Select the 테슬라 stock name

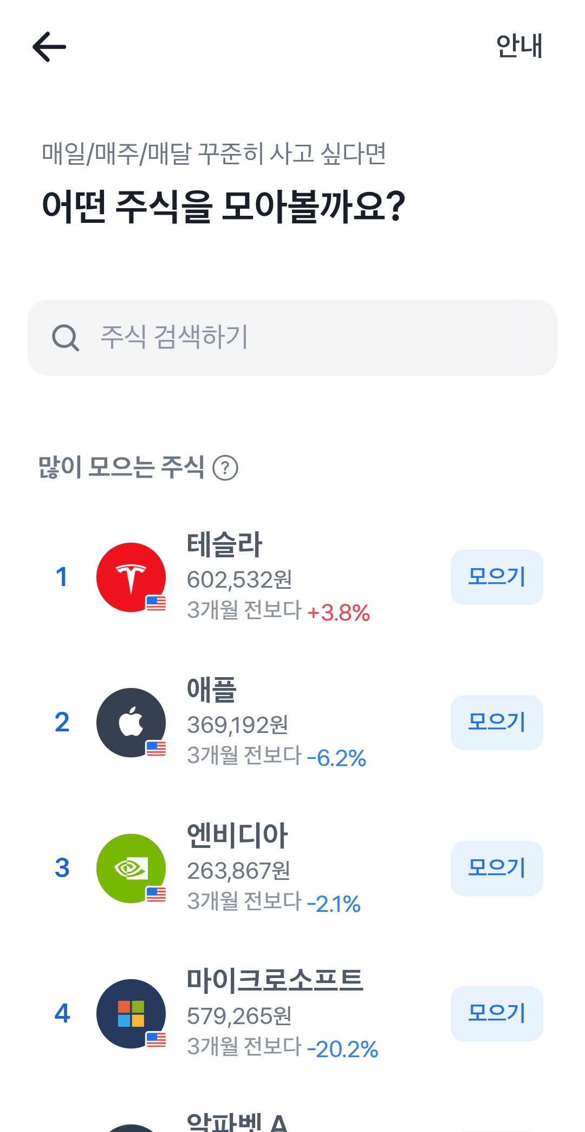224,544
